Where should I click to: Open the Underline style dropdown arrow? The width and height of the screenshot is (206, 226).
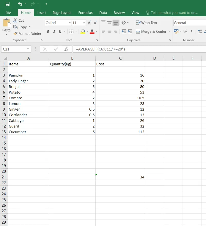click(x=65, y=31)
